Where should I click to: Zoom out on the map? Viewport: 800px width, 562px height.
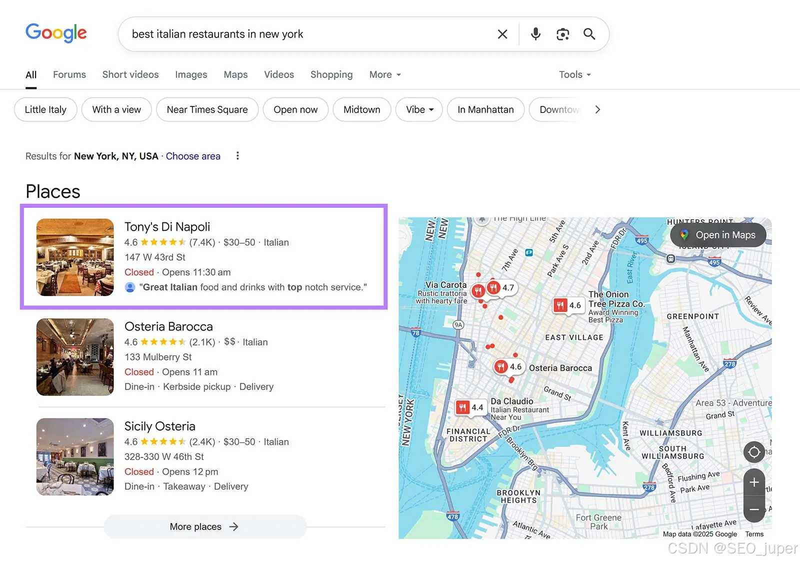click(x=754, y=509)
